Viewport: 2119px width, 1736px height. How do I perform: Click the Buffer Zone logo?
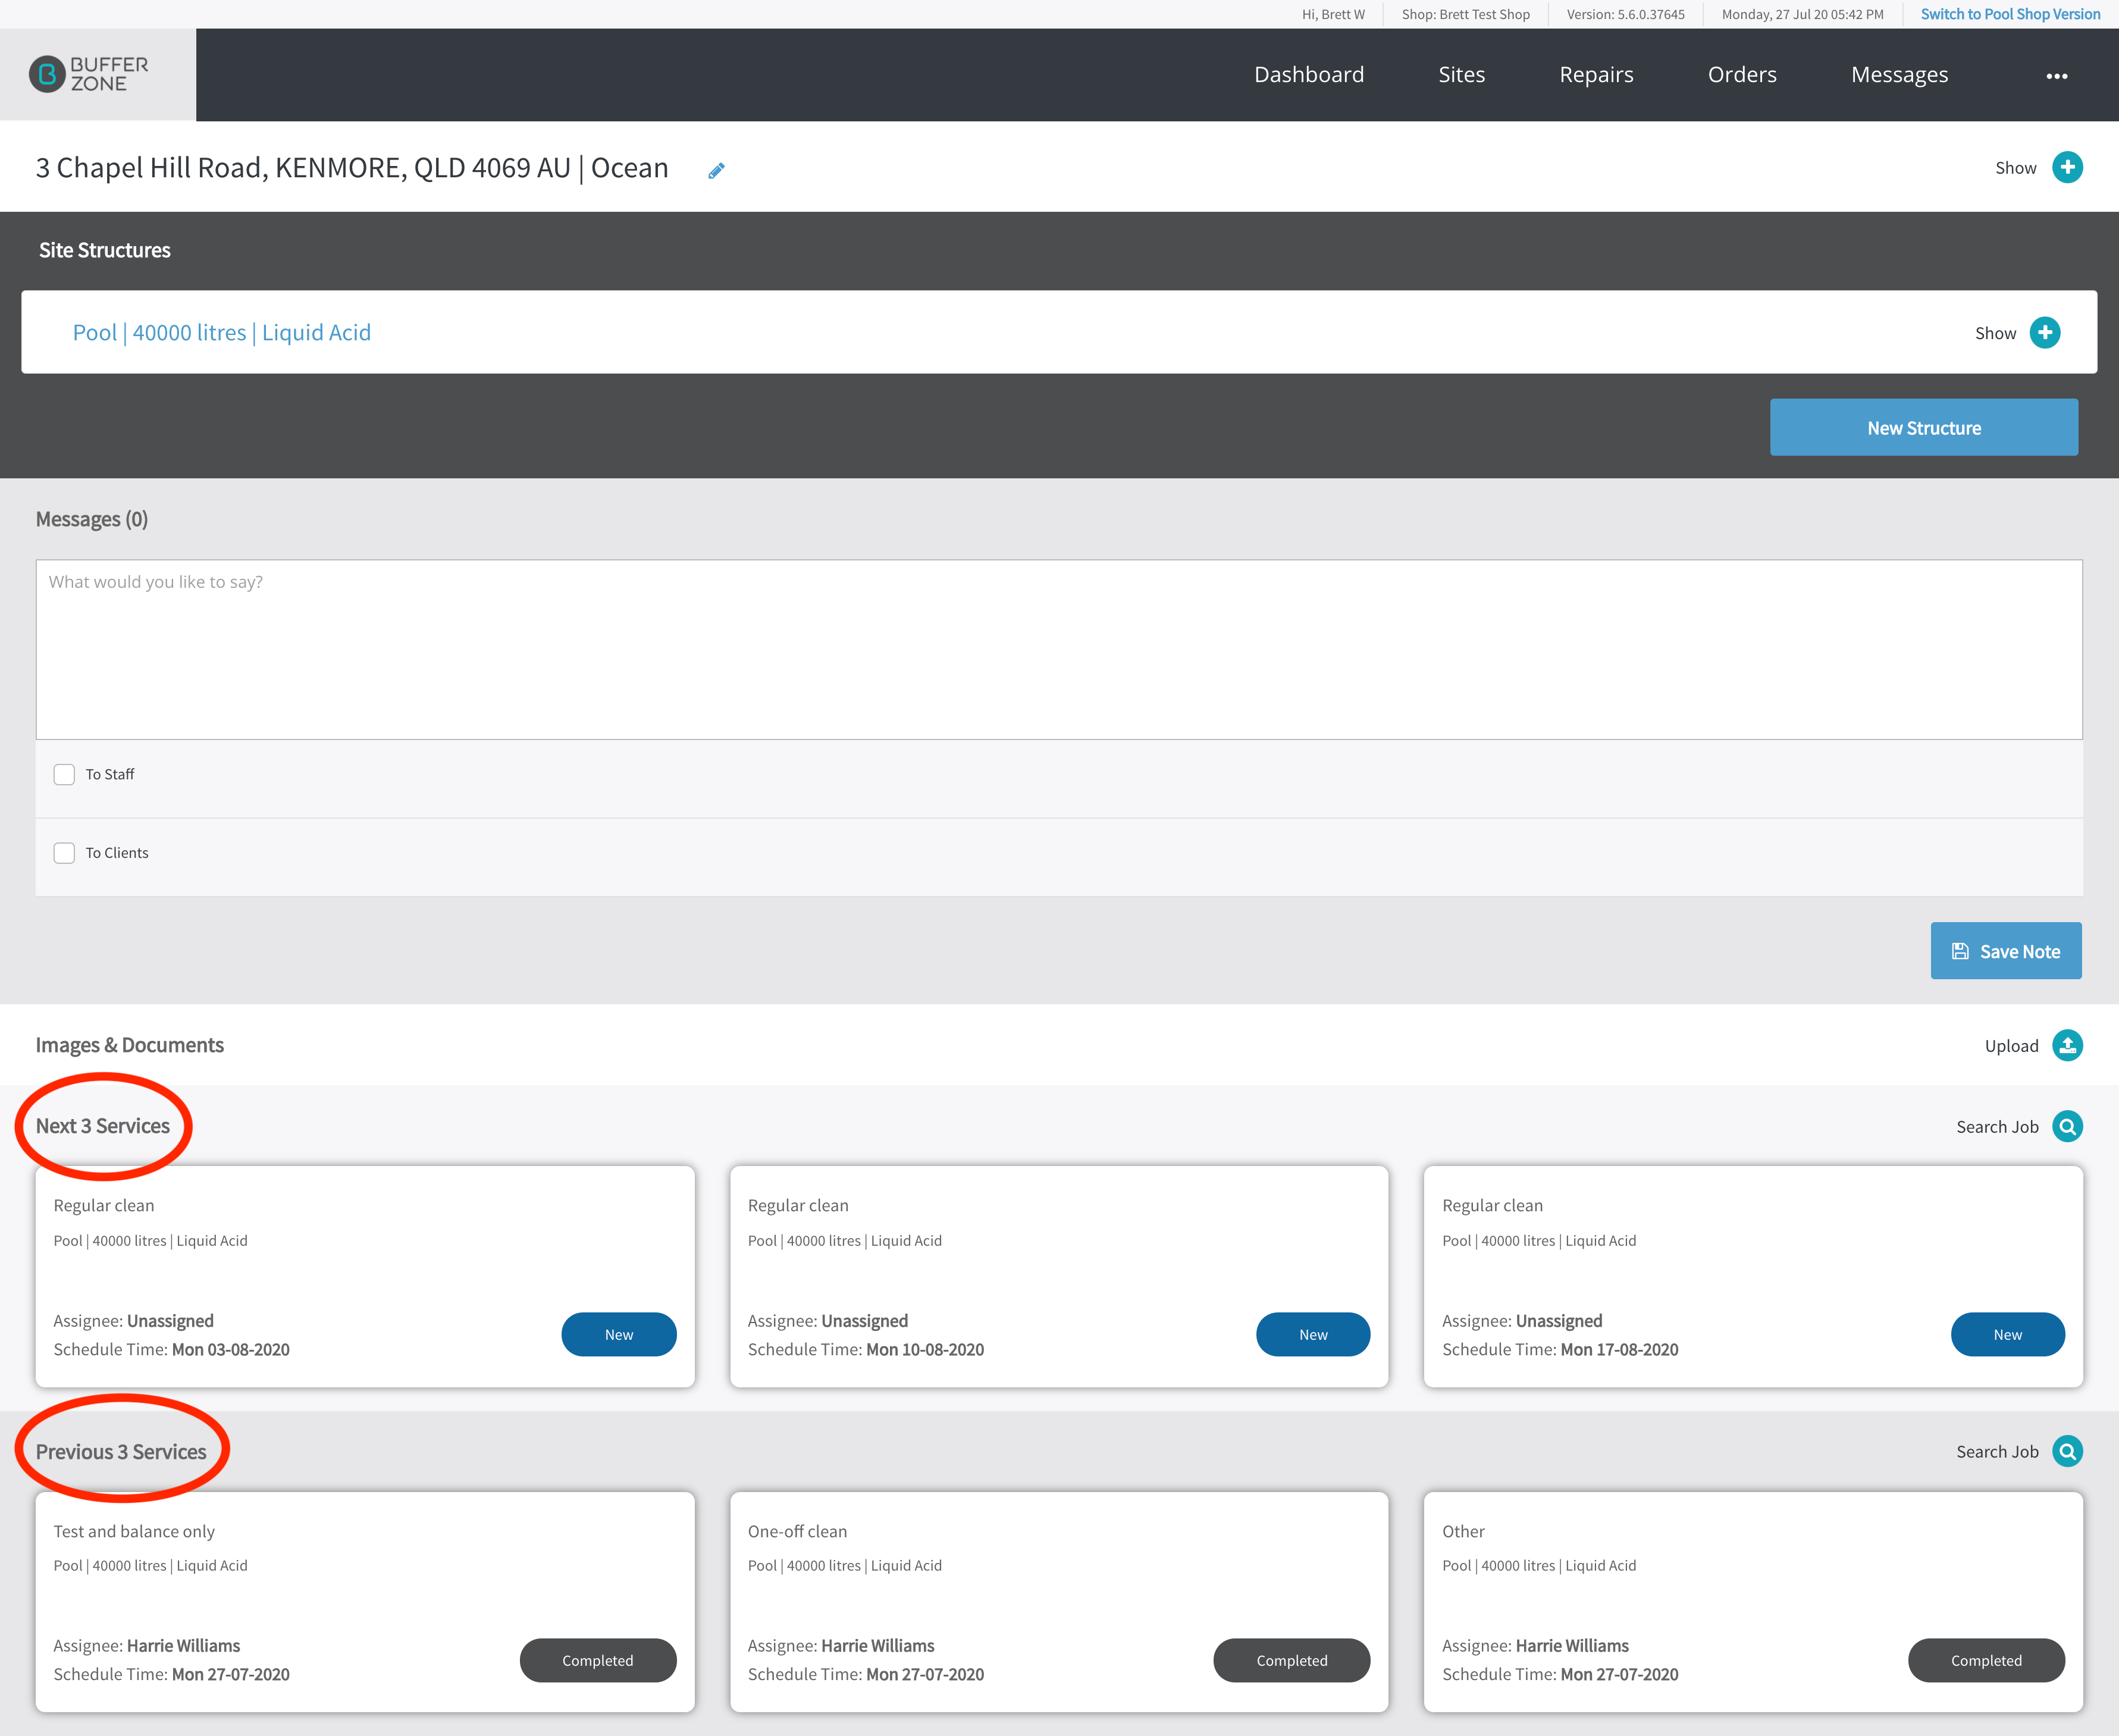coord(89,74)
